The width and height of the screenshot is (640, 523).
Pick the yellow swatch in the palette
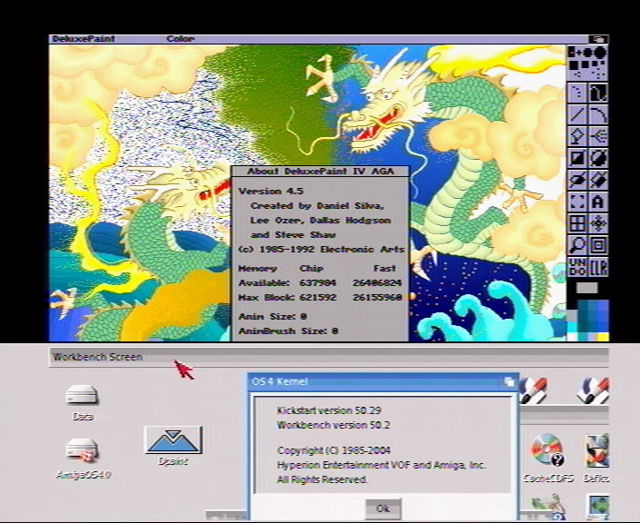[x=603, y=337]
